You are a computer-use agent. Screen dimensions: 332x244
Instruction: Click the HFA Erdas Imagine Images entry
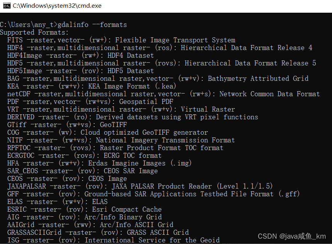100,163
